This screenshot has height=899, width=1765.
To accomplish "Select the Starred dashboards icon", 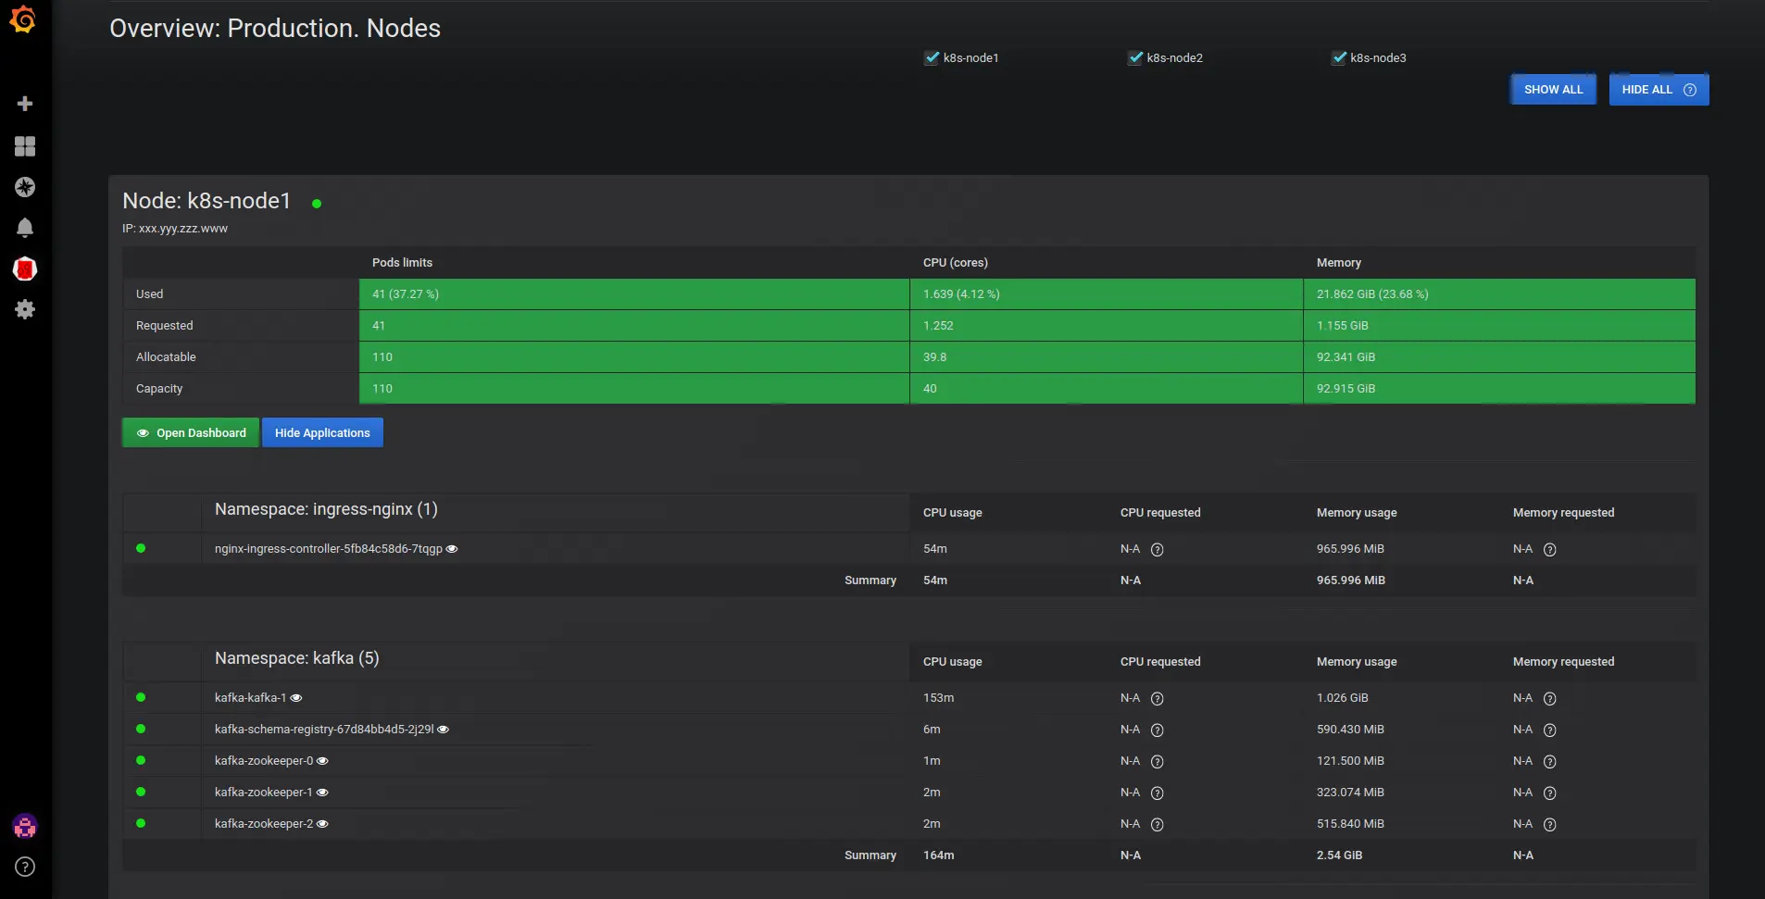I will (25, 188).
